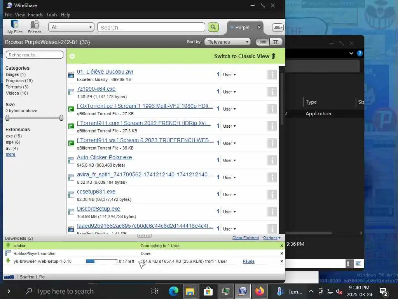Click Clear Finished downloads link
This screenshot has height=299, width=398.
[246, 238]
